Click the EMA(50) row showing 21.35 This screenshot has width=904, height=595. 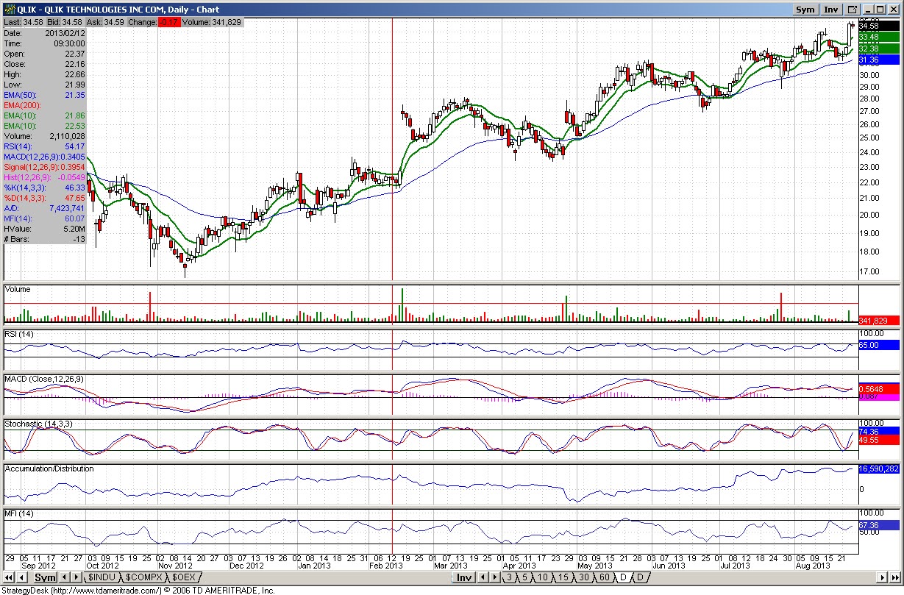(43, 95)
